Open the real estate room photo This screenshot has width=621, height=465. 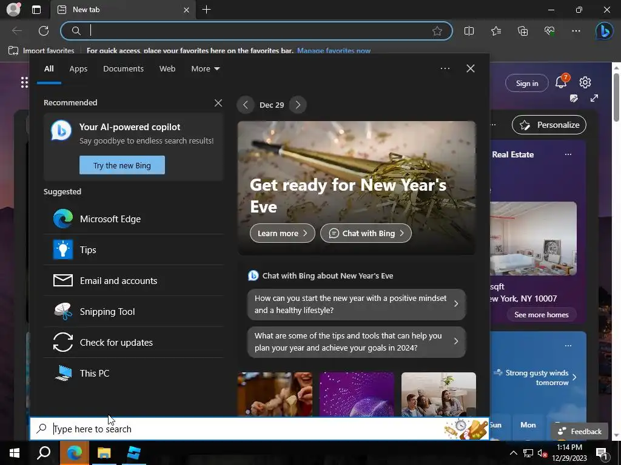click(533, 239)
